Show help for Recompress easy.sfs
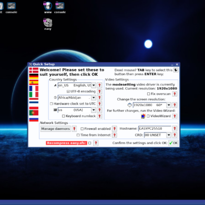Image resolution: width=205 pixels, height=205 pixels. pos(96,143)
